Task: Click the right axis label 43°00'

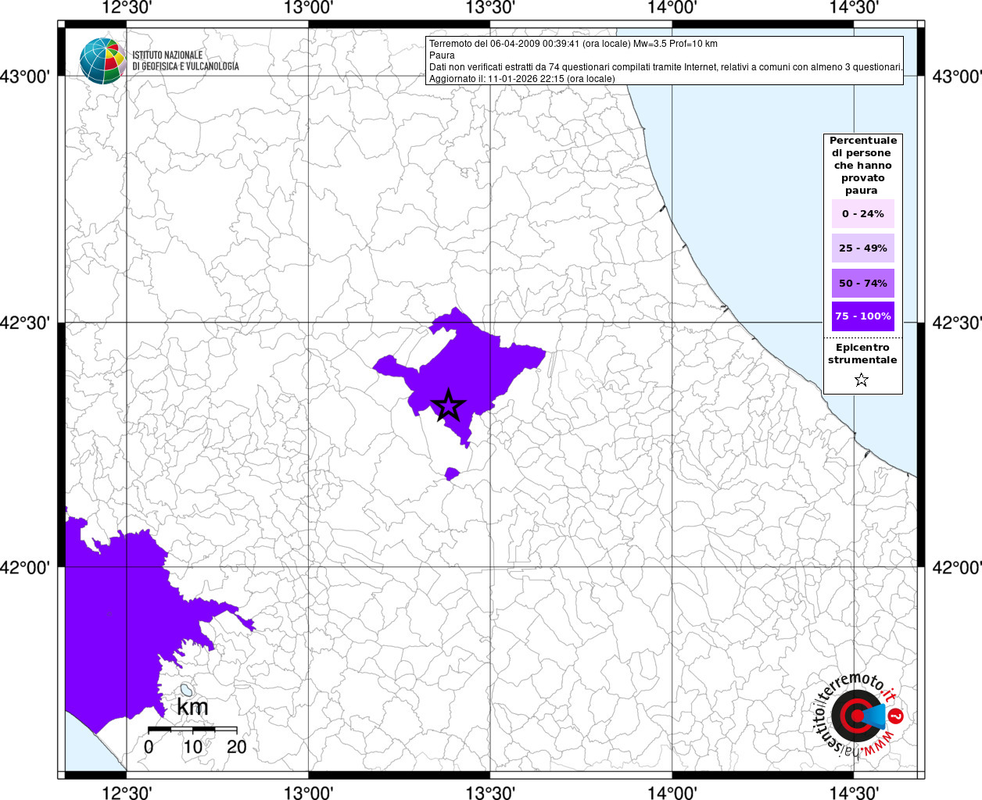Action: [957, 77]
